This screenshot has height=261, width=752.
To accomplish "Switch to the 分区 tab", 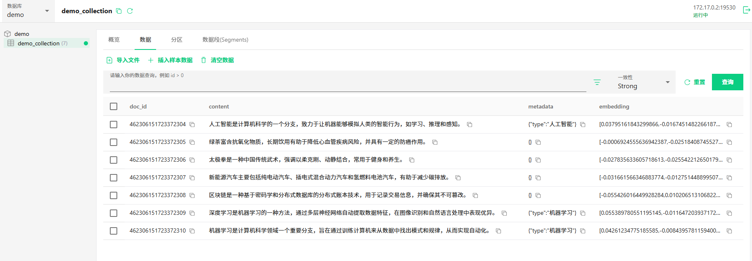I will [177, 40].
